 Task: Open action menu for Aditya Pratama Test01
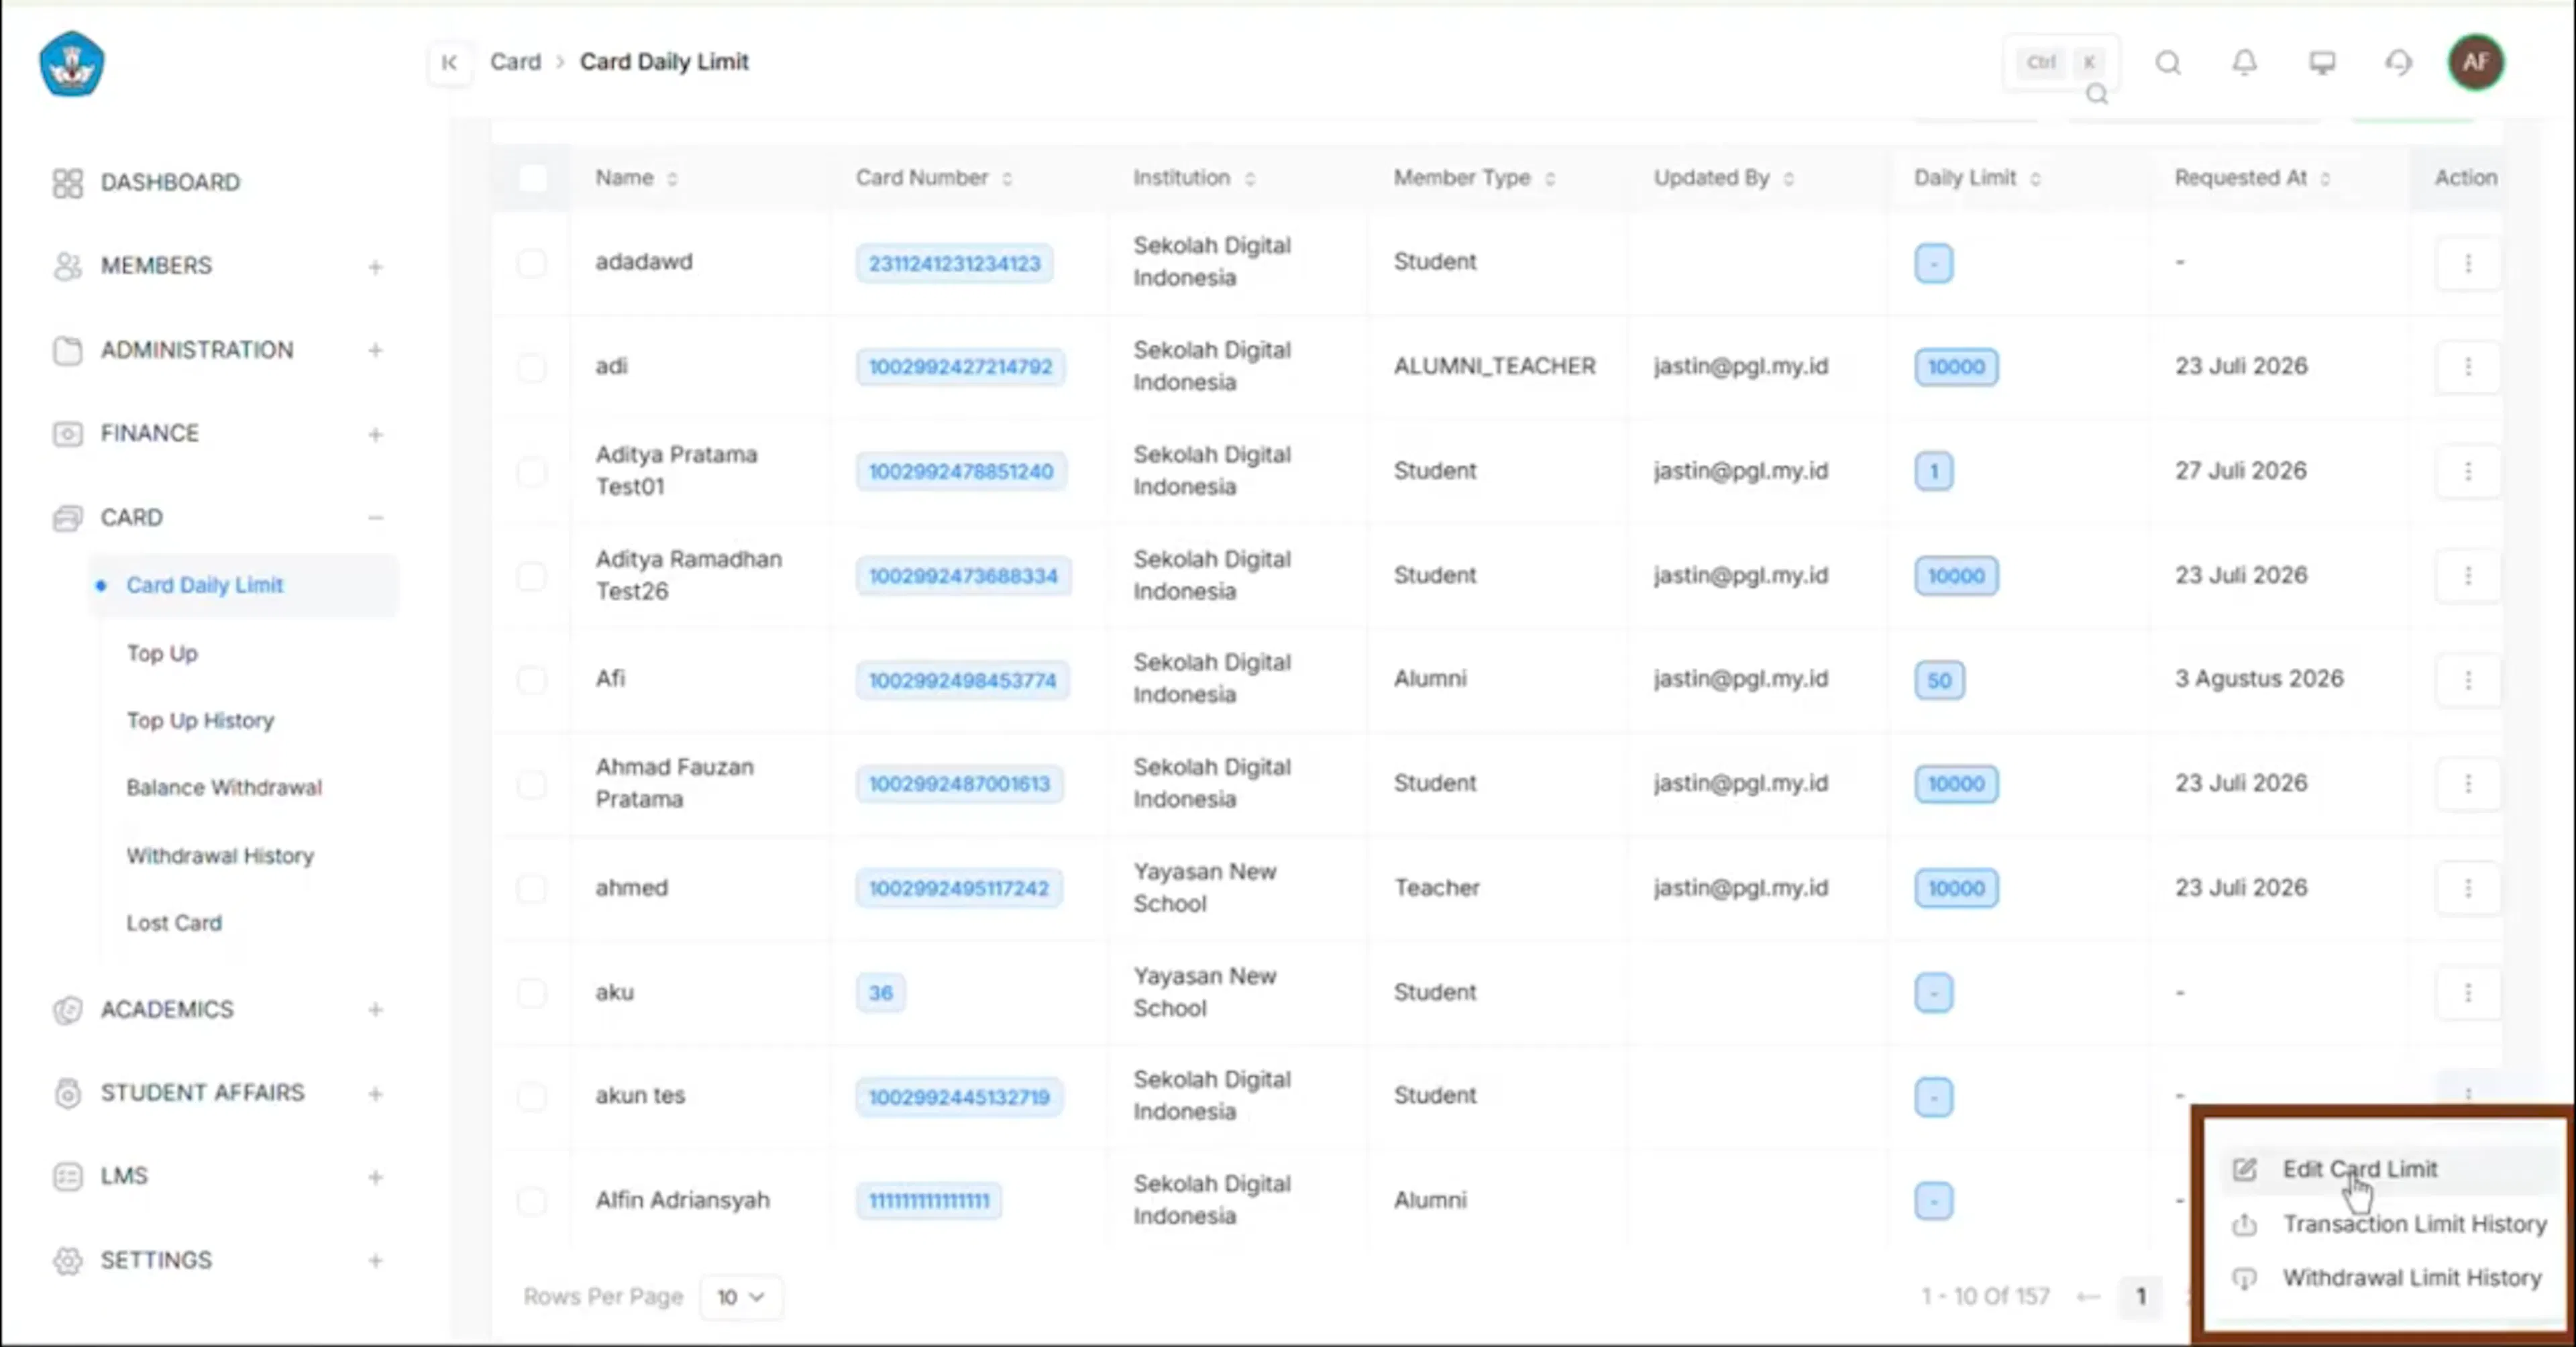point(2468,471)
